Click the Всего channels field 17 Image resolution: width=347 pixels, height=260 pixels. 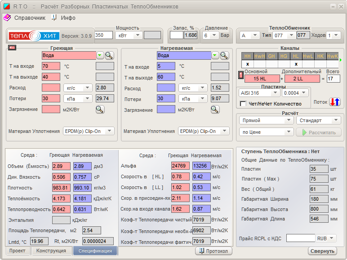tap(333, 79)
